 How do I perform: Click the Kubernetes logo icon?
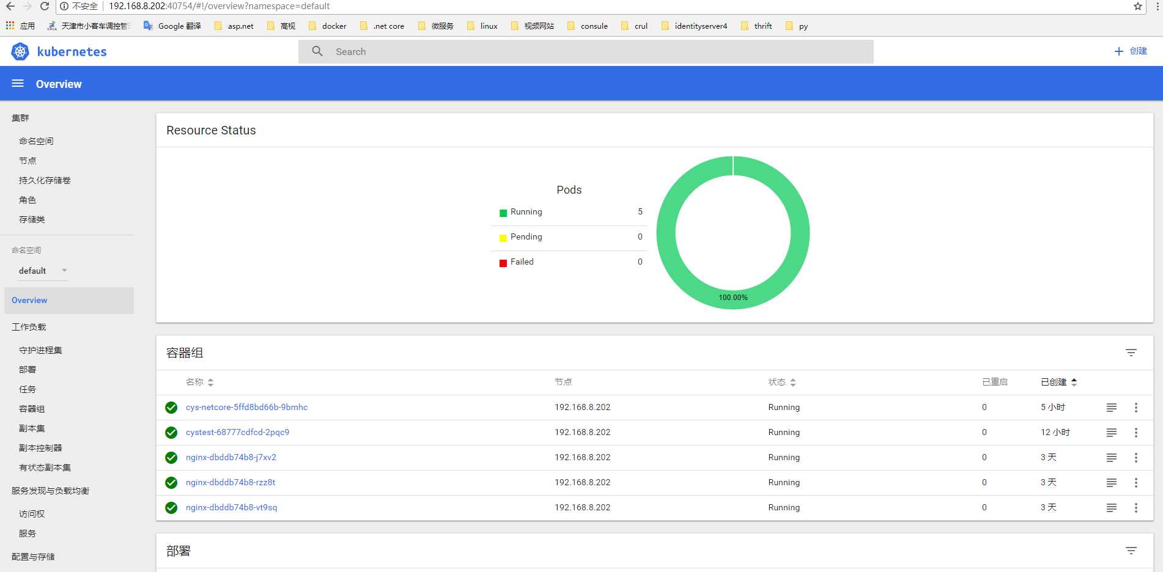click(x=20, y=52)
